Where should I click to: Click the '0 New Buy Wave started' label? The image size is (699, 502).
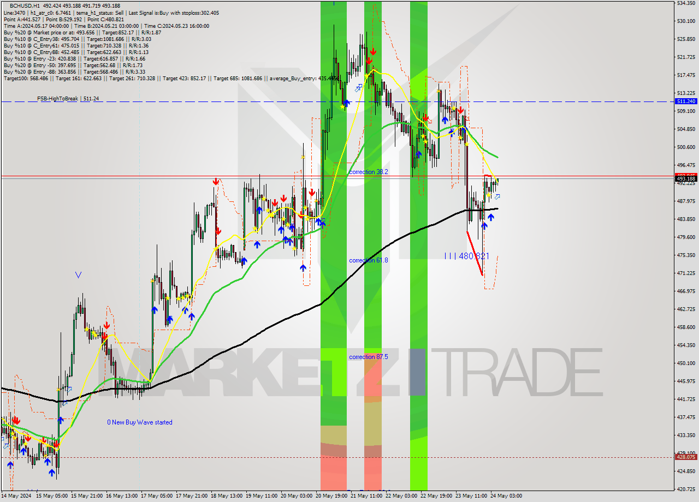click(140, 422)
